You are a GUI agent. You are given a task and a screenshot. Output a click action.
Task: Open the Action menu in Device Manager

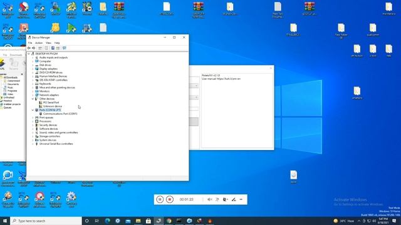pos(39,43)
